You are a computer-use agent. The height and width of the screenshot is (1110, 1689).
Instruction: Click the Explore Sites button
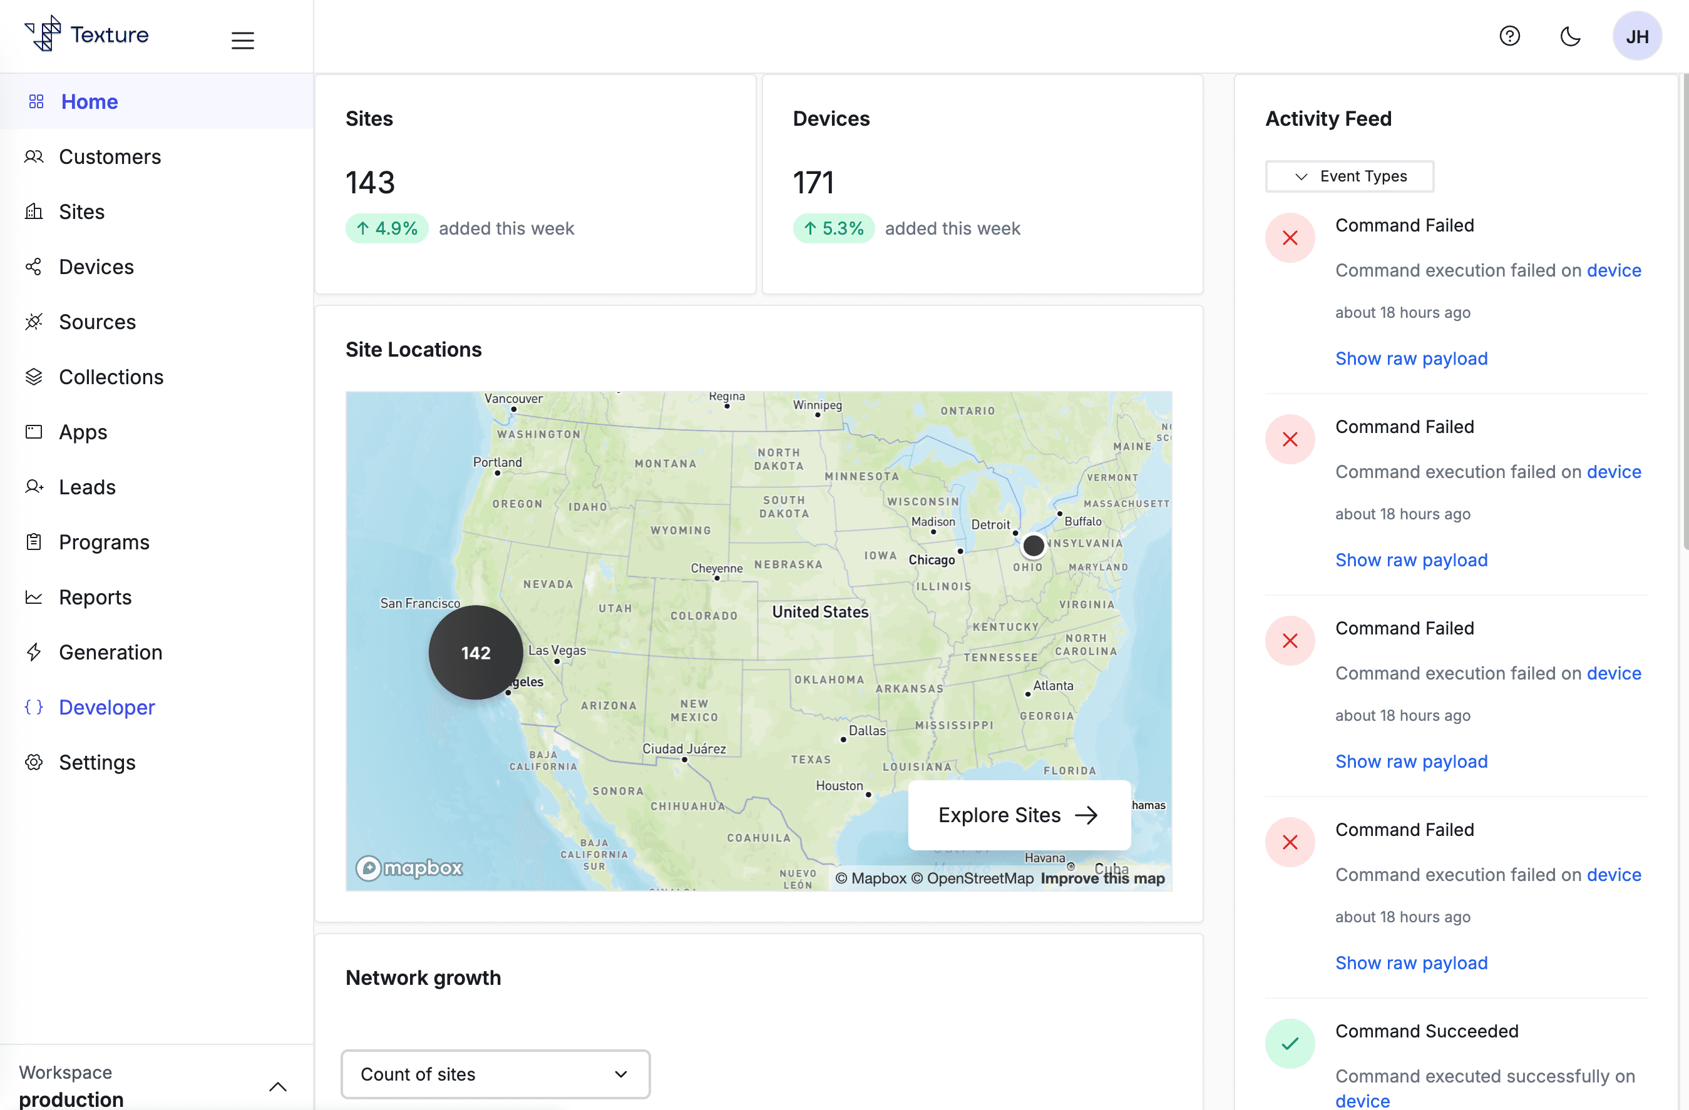[1019, 815]
